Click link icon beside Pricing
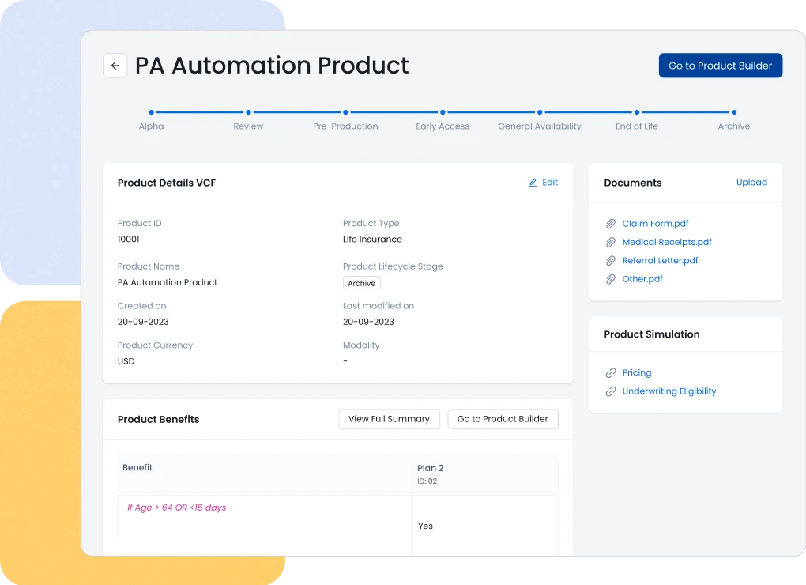This screenshot has width=806, height=585. [610, 372]
